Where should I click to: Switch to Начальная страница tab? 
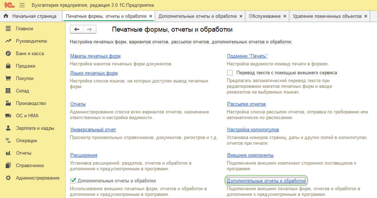[31, 16]
